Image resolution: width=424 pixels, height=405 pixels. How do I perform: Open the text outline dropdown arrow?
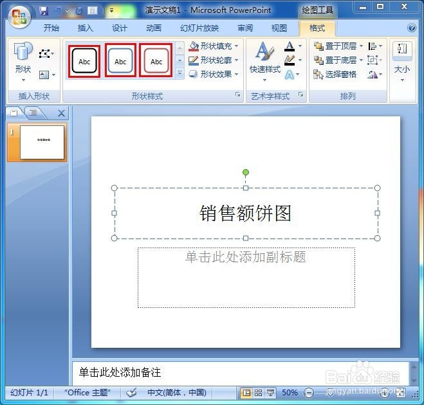tap(300, 60)
